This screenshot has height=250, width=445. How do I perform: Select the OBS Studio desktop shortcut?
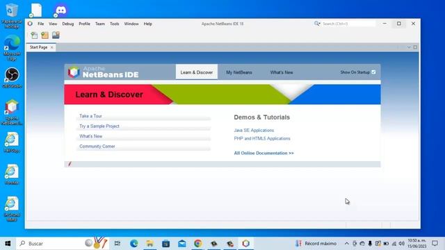(12, 78)
